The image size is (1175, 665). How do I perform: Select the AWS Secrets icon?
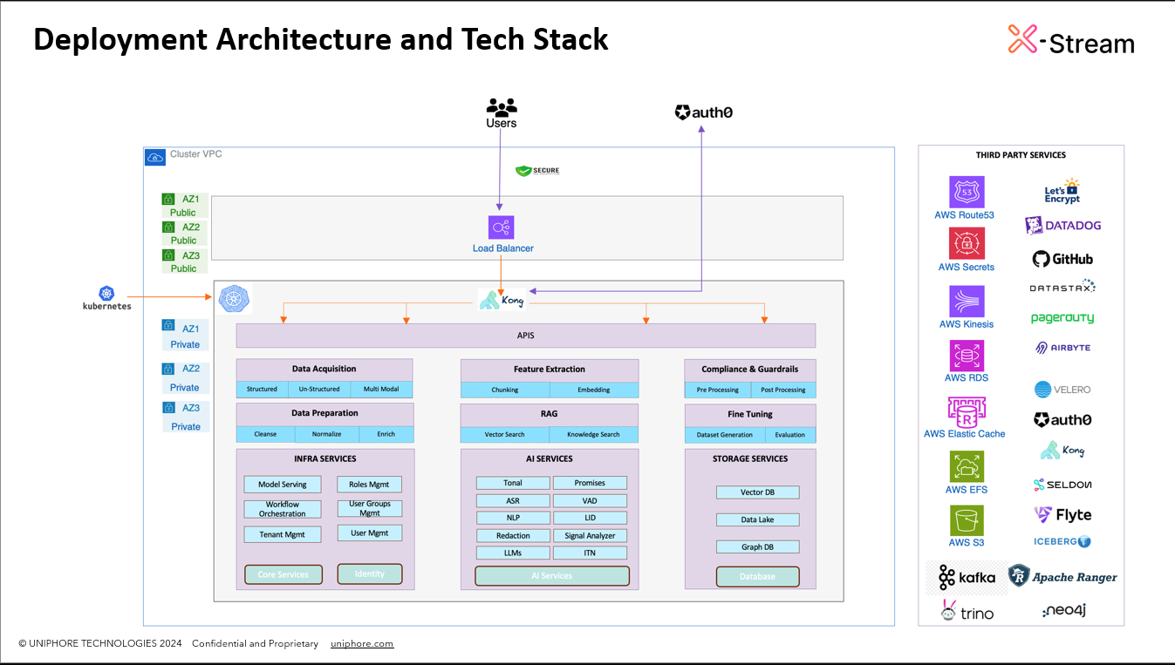(x=967, y=243)
